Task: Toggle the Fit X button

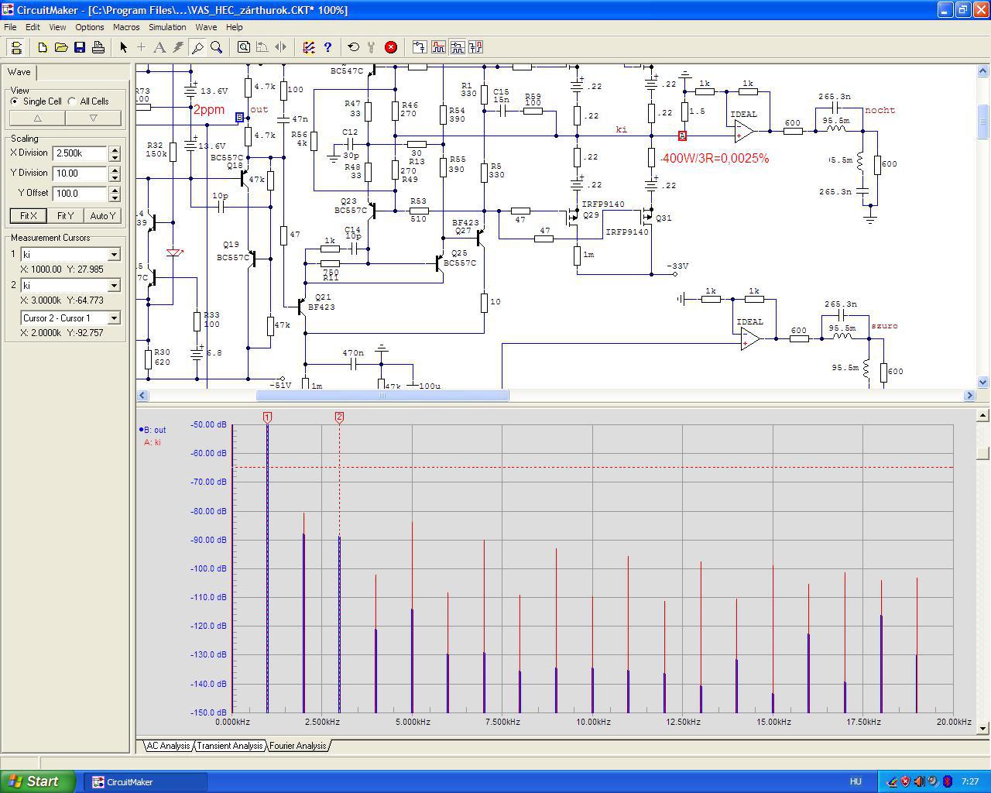Action: point(28,216)
